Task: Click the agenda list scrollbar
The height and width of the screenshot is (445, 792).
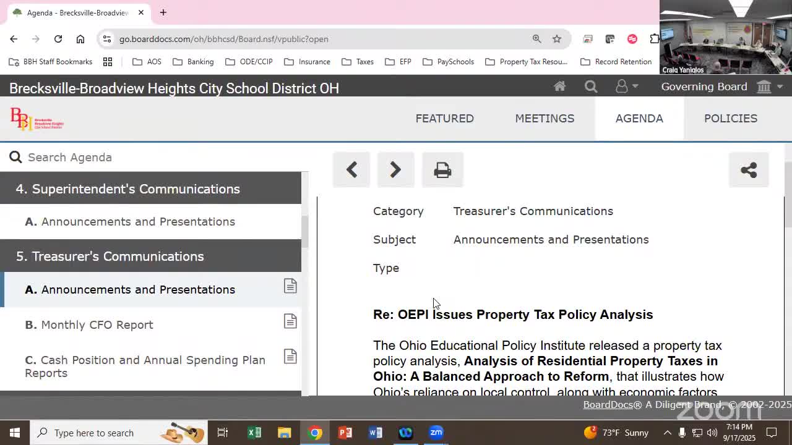Action: (304, 232)
